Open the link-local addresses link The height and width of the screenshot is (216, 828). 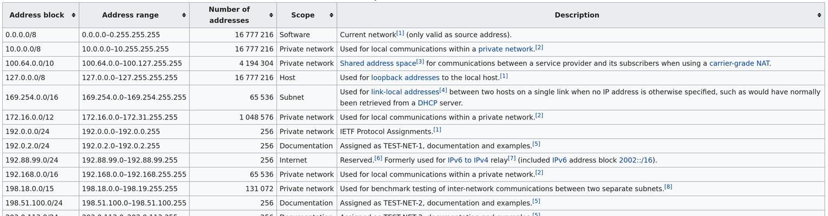(405, 92)
